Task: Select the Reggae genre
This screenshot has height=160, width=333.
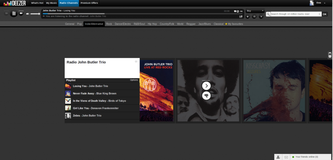Action: tap(191, 24)
